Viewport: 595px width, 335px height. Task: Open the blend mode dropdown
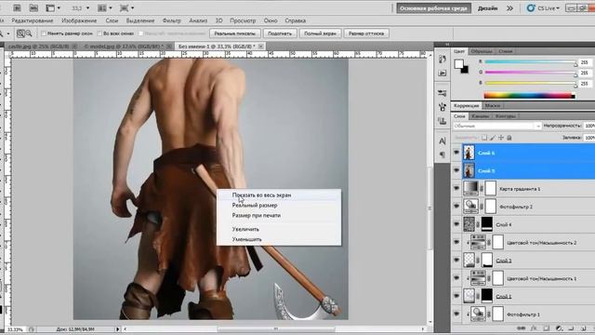497,126
